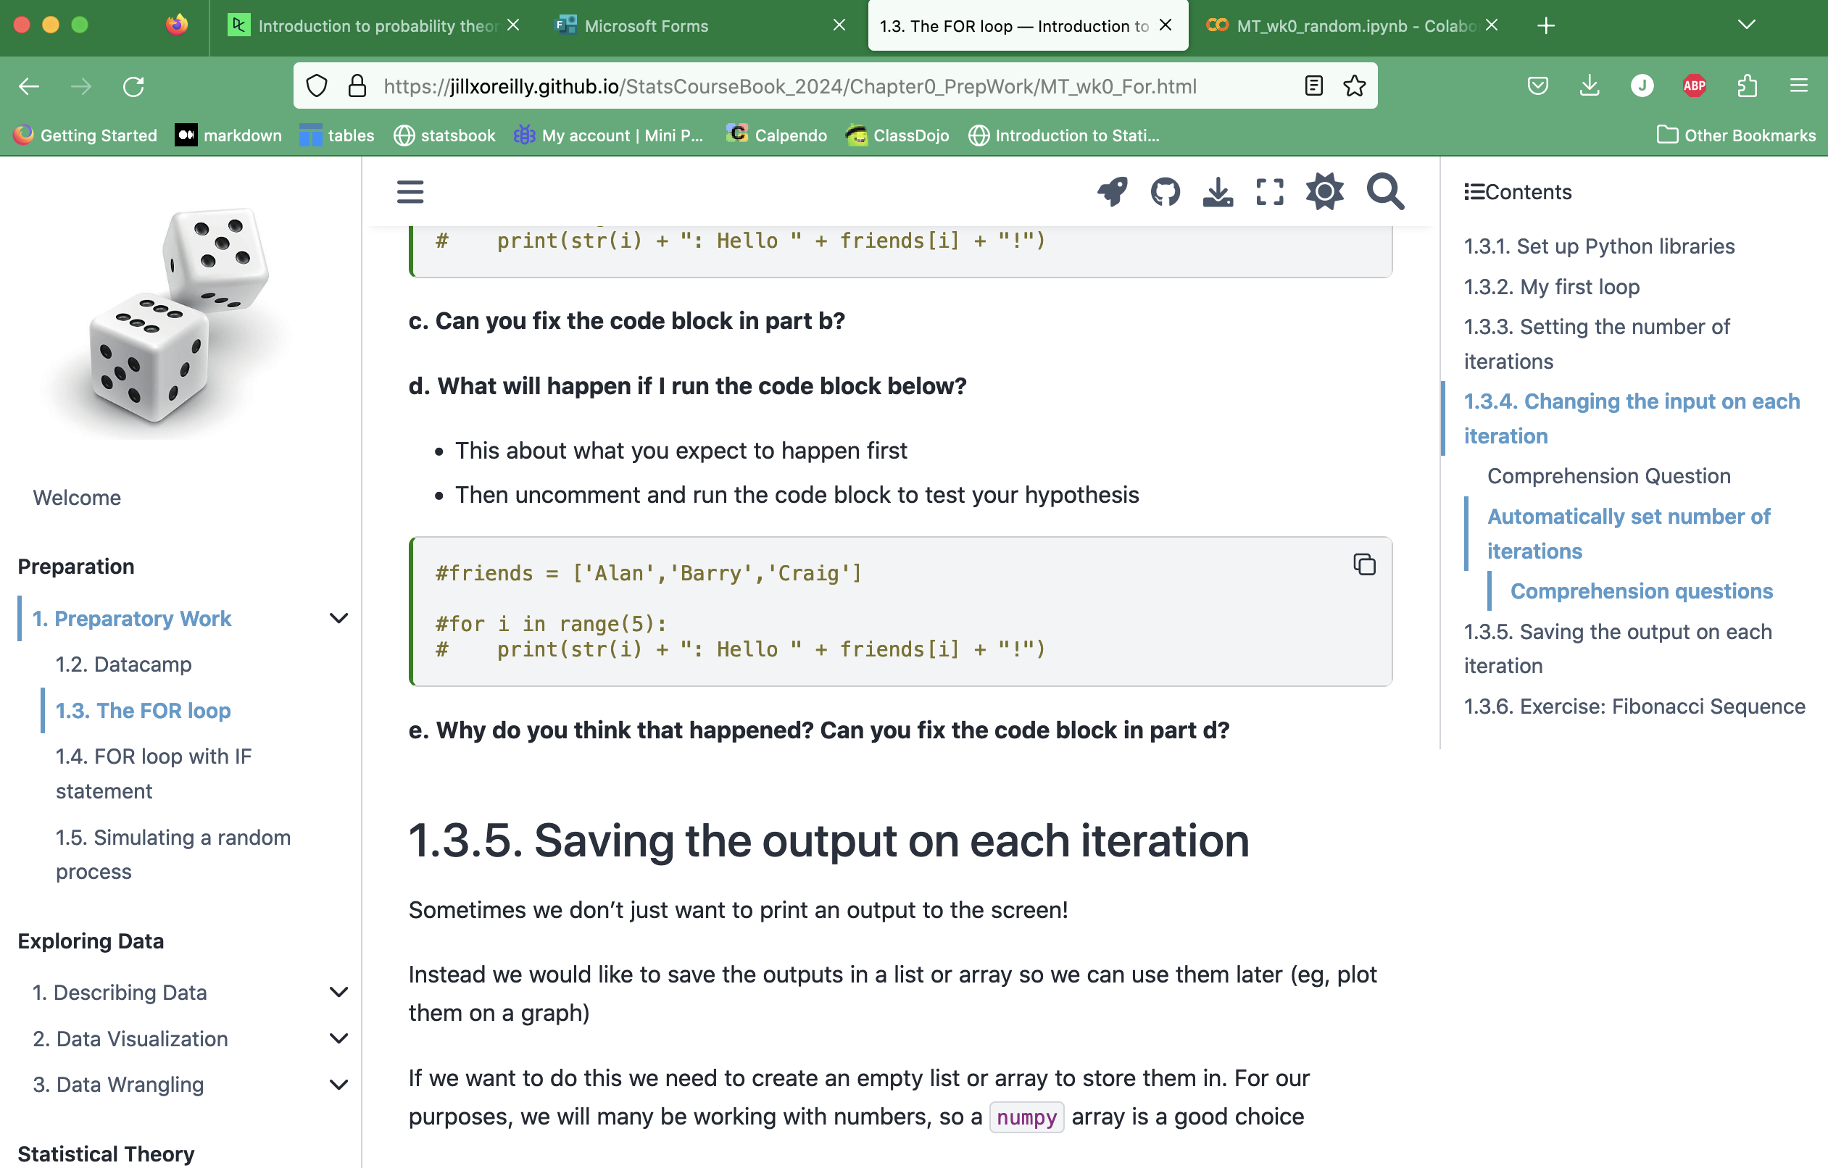Open Firefox reader view icon
The image size is (1828, 1168).
1313,85
